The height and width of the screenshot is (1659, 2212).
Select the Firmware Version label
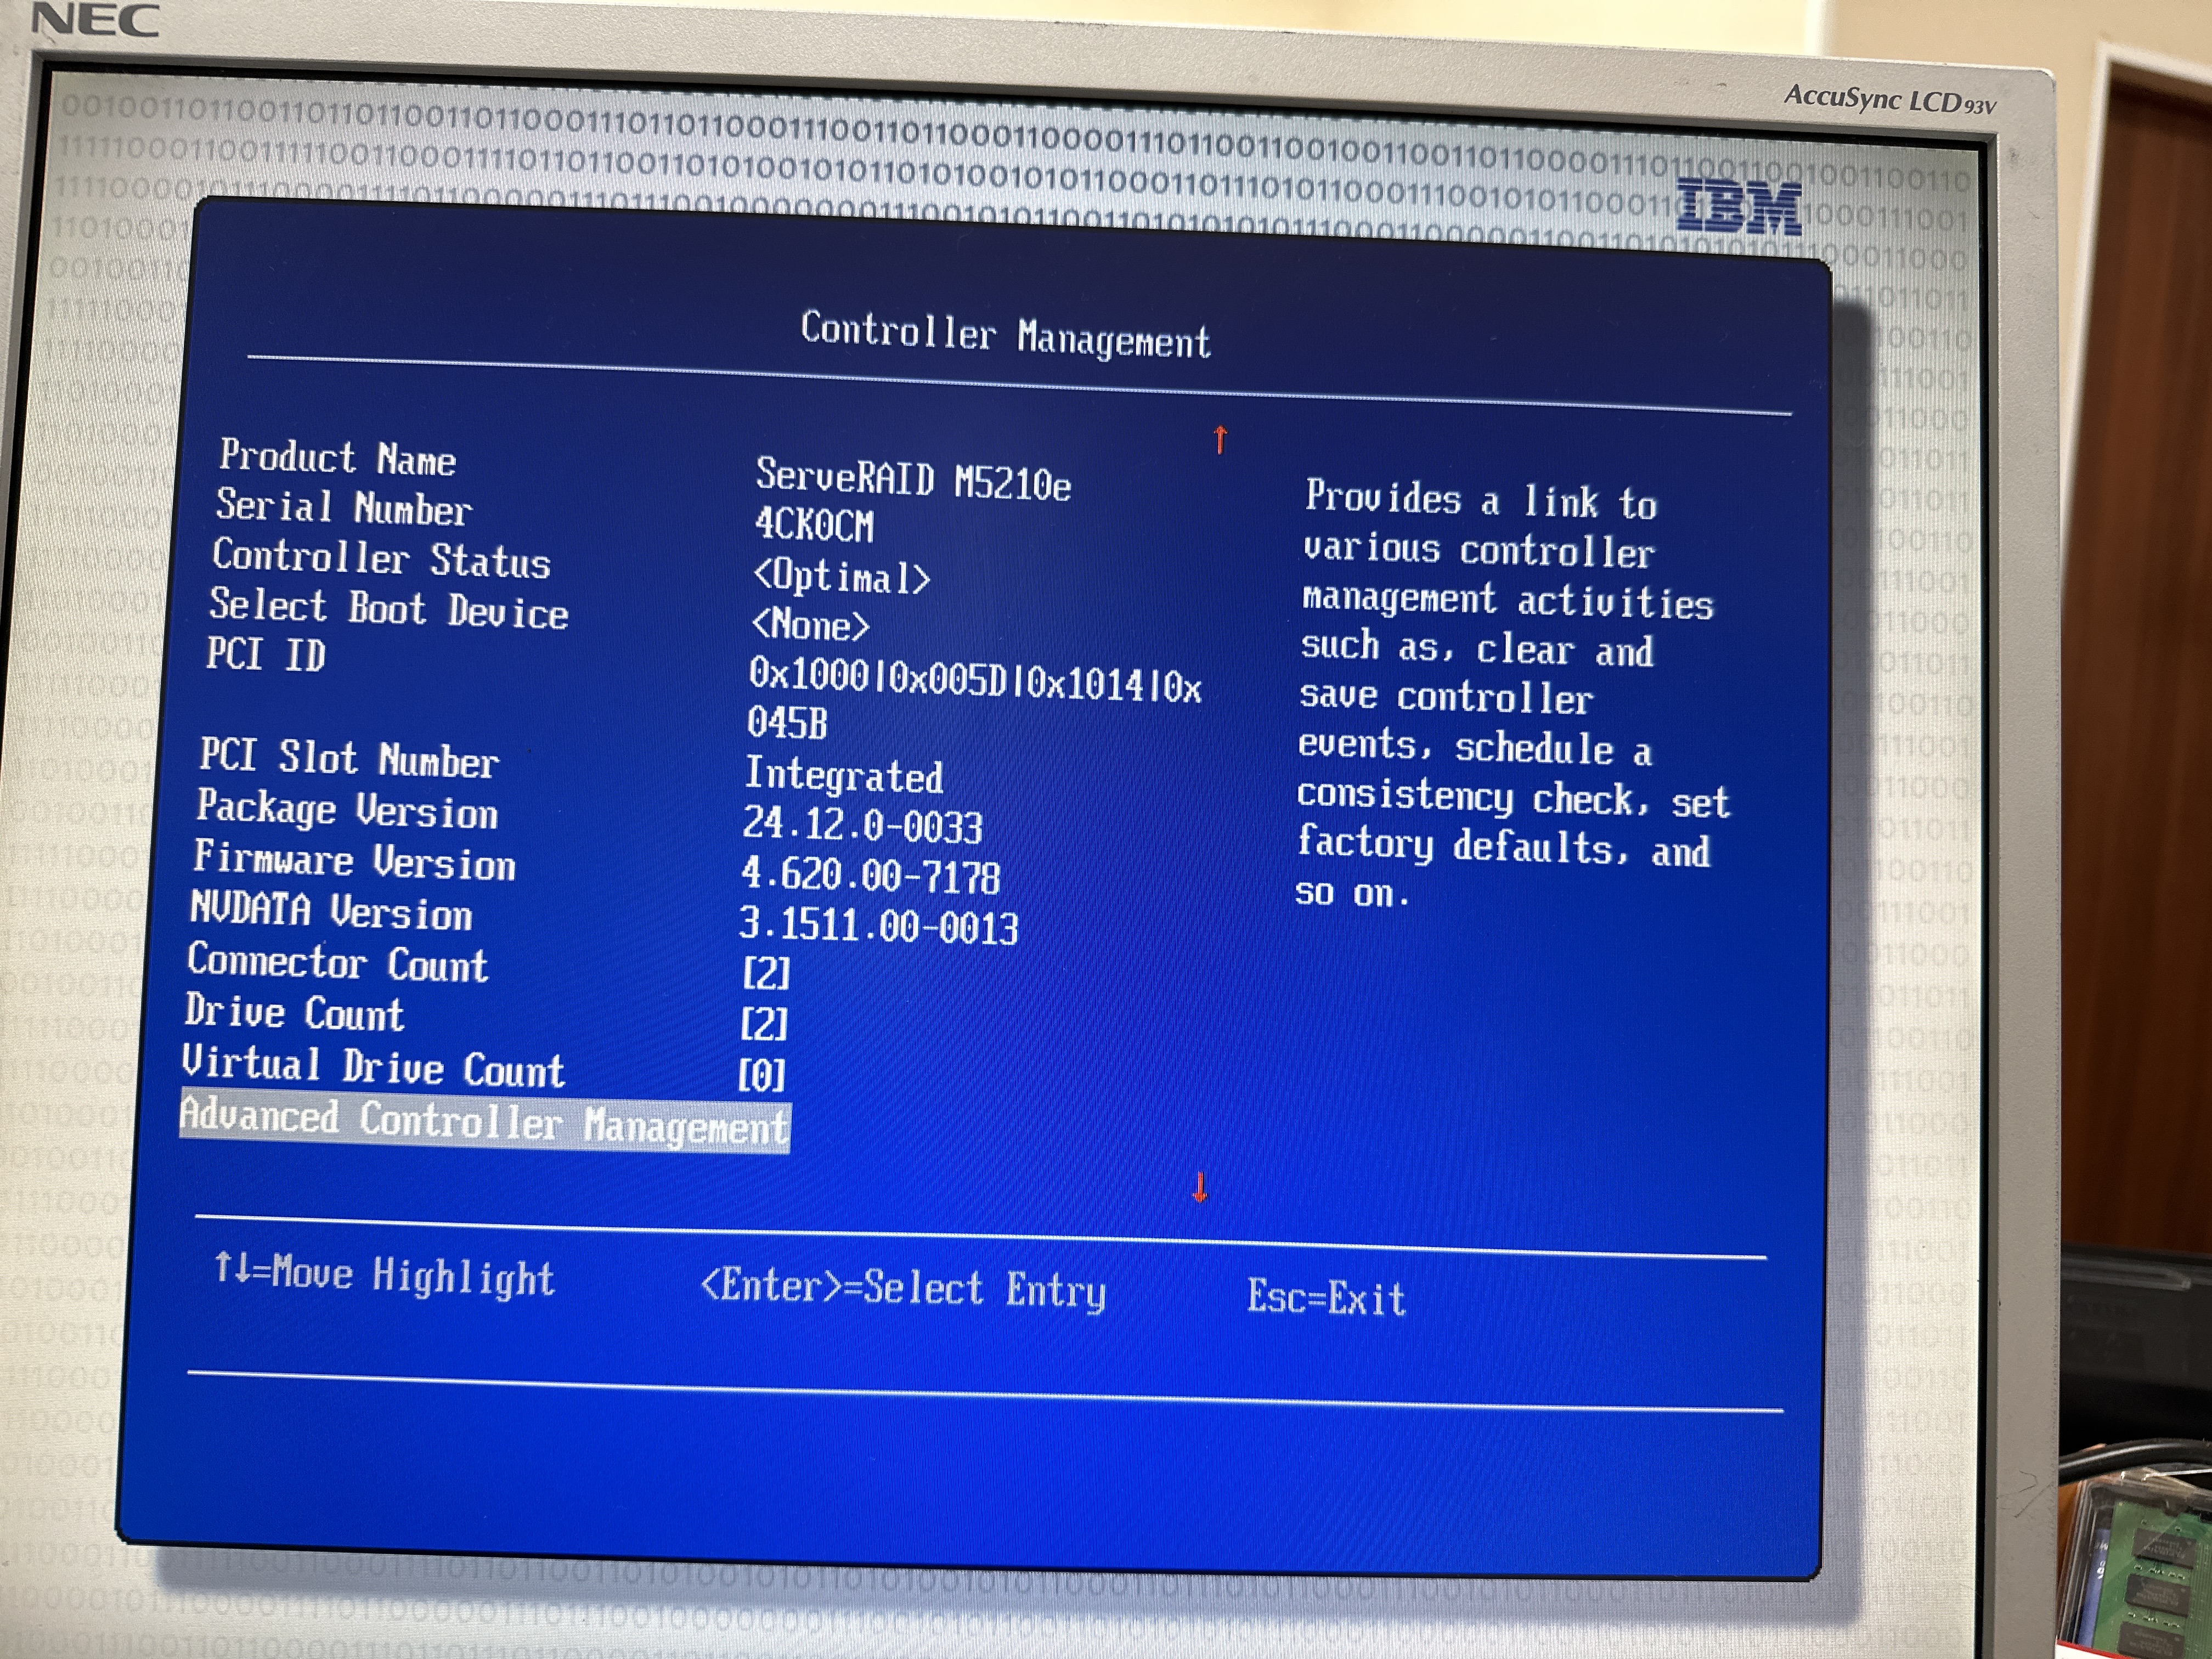(354, 861)
